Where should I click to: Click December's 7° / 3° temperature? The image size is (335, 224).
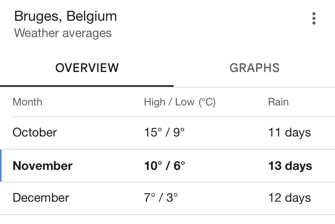[x=161, y=198]
